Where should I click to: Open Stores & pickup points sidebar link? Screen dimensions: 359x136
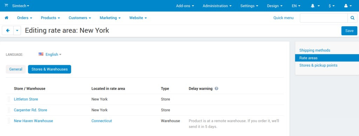point(318,65)
